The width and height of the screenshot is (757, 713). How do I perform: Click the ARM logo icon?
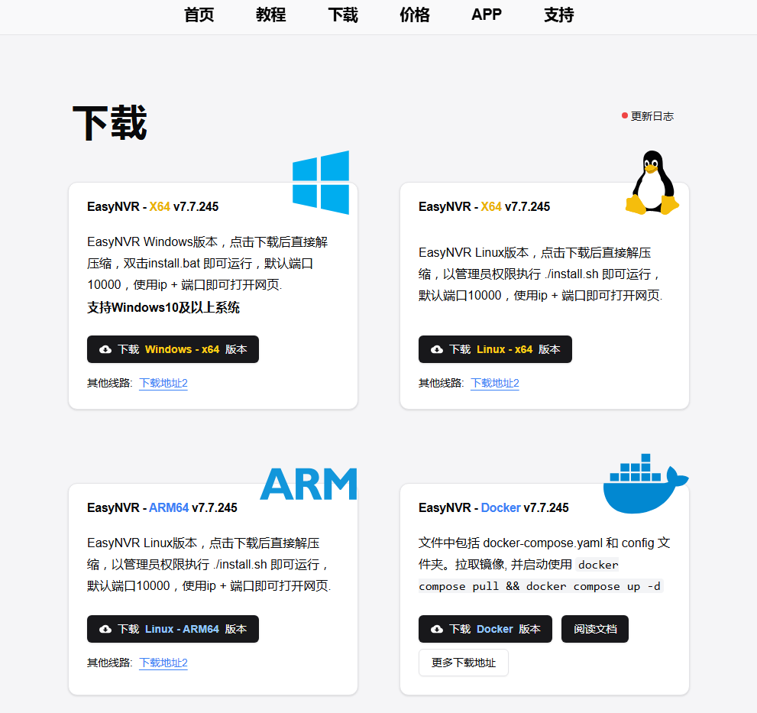[x=309, y=484]
